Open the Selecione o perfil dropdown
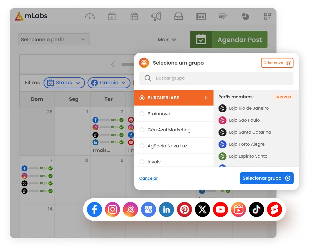The height and width of the screenshot is (250, 309). [x=54, y=40]
